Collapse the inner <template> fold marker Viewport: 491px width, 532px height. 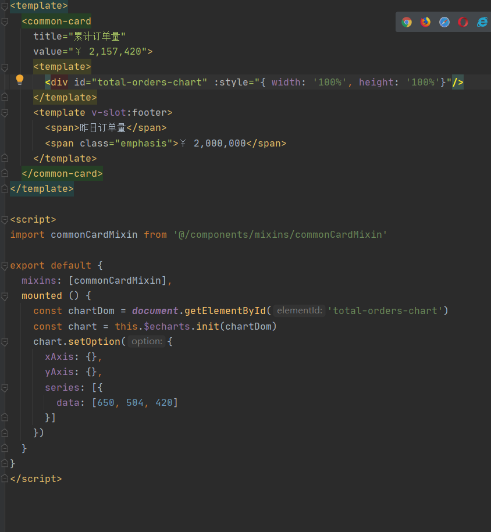(x=5, y=67)
